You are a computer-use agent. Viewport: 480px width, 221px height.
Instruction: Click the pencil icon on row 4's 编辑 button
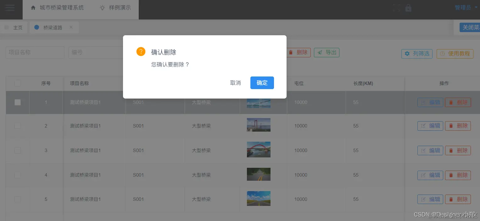coord(424,175)
